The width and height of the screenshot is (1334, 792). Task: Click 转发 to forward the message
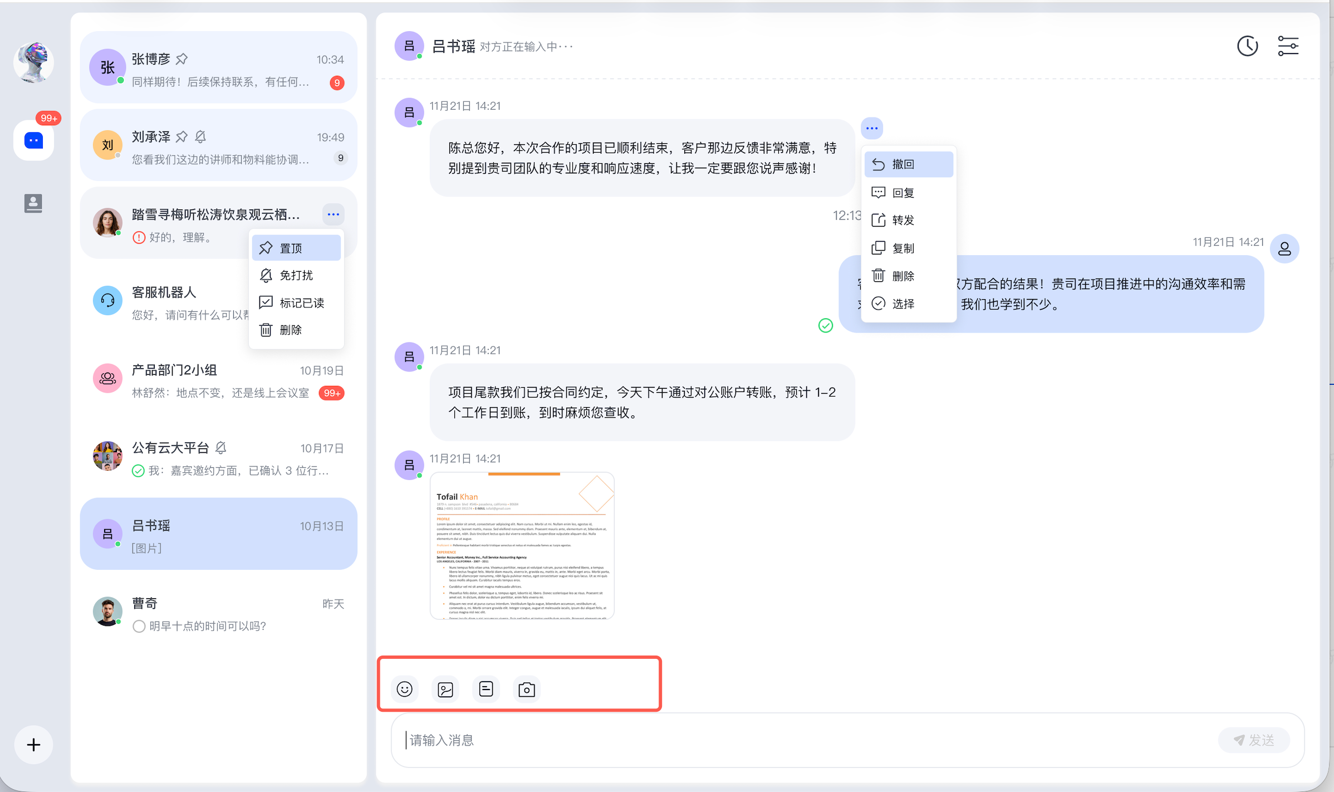903,220
